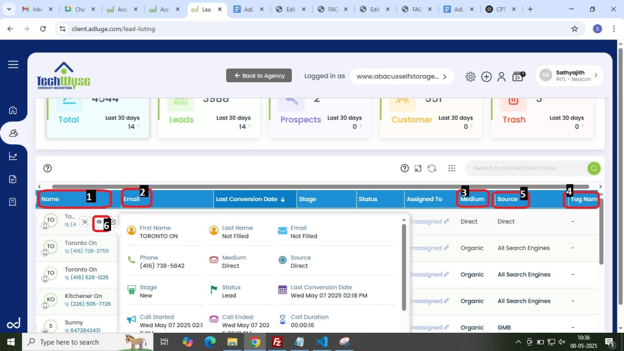
Task: Open the settings gear in the header
Action: (470, 77)
